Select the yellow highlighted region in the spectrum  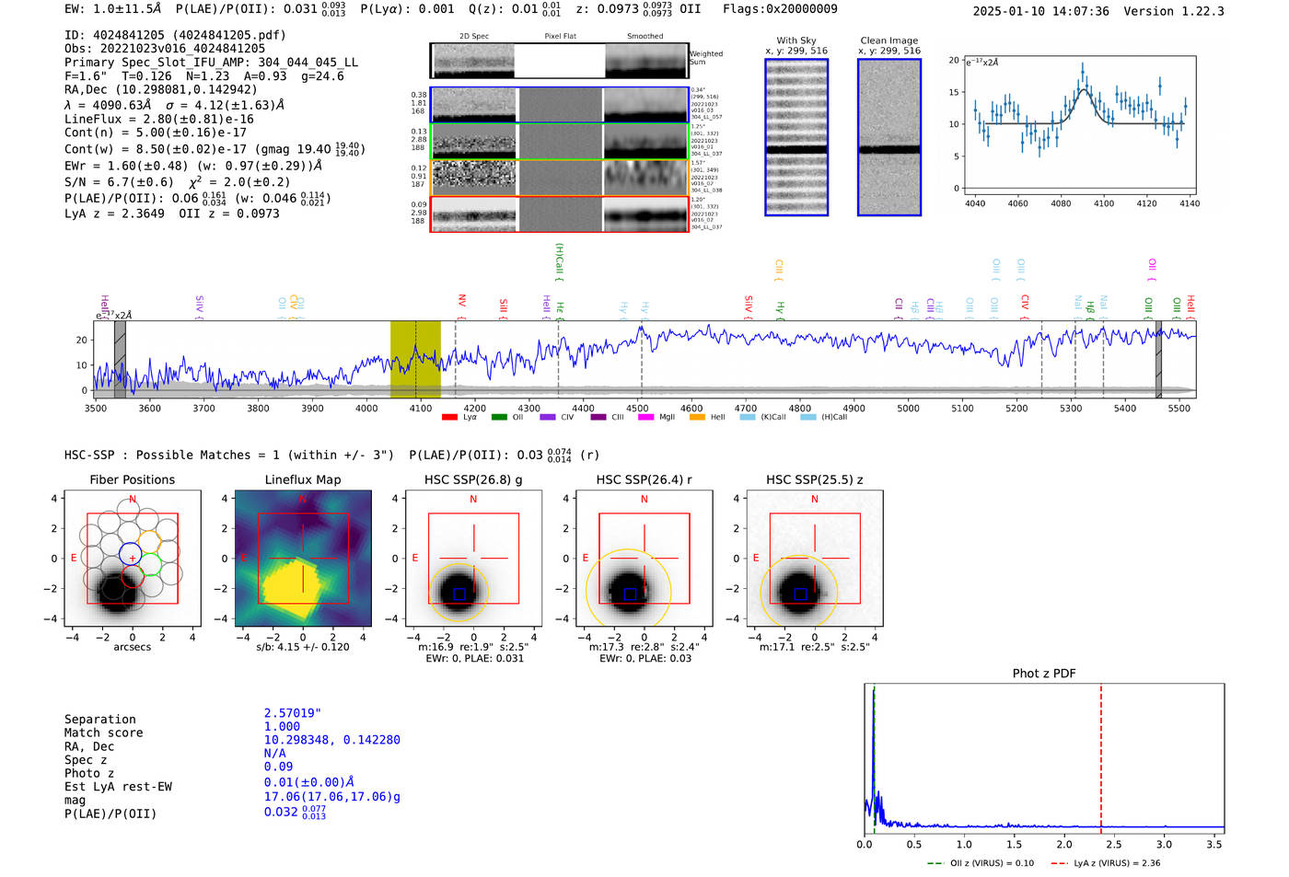tap(415, 359)
